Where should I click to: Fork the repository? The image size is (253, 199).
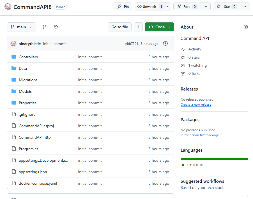coord(187,7)
